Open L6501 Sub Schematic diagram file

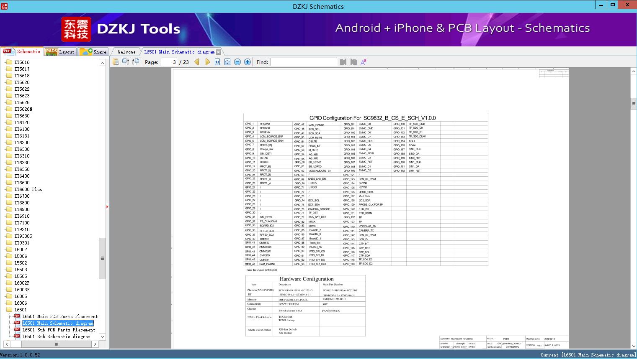point(56,336)
